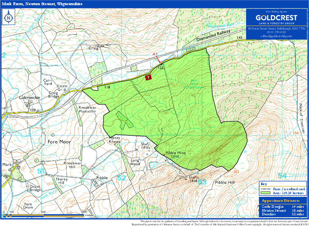Click the north arrow compass icon
This screenshot has height=226, width=309.
(x=8, y=18)
